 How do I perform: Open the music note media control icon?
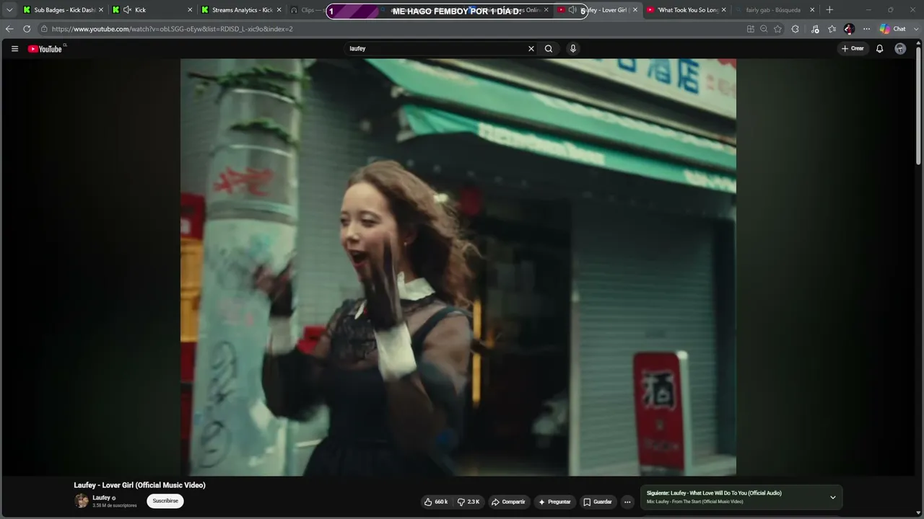point(815,29)
